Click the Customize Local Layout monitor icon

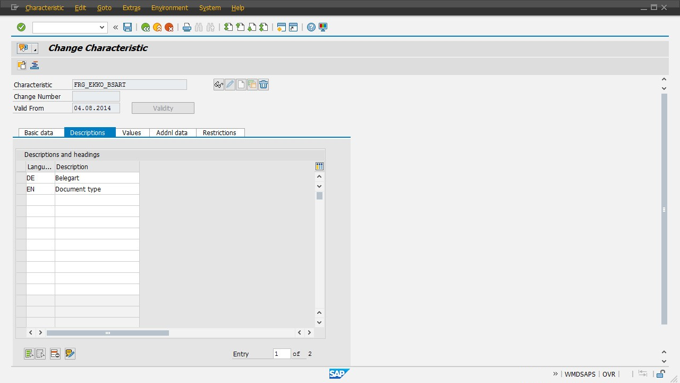[x=322, y=27]
